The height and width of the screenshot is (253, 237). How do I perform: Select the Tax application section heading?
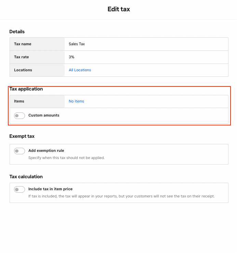tap(26, 89)
